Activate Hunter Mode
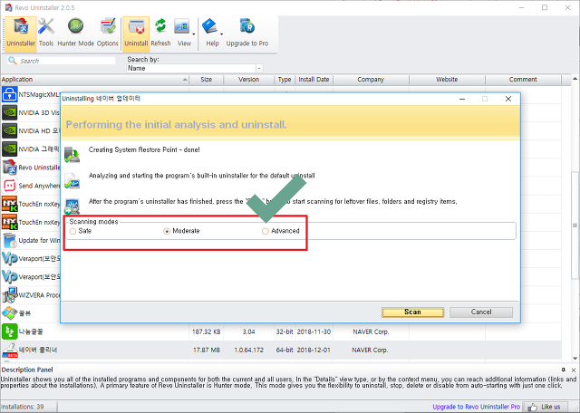Viewport: 580px width, 413px height. click(75, 34)
